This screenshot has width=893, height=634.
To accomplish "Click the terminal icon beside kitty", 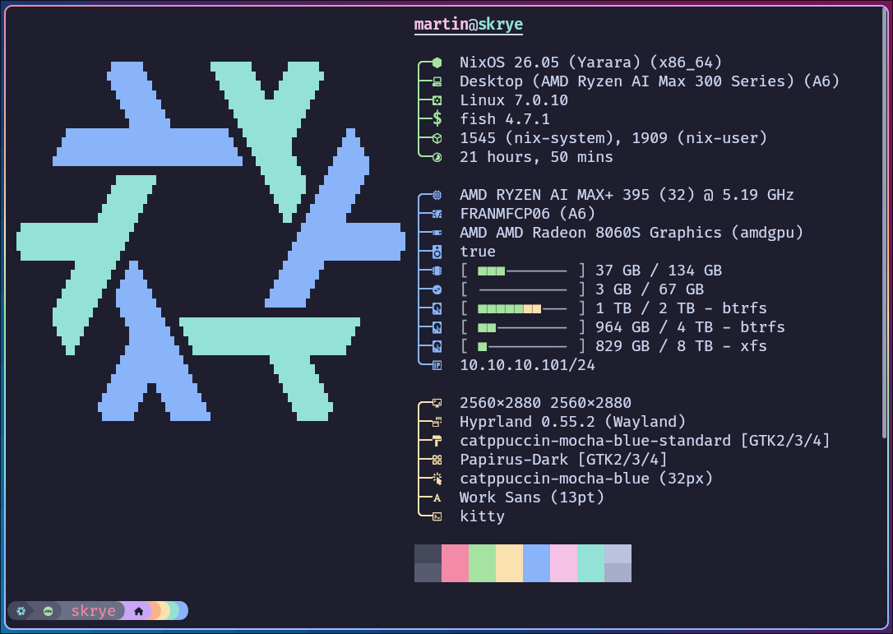I will pyautogui.click(x=437, y=516).
